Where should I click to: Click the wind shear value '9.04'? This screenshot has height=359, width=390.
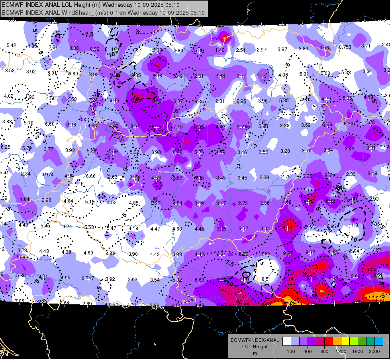[333, 277]
